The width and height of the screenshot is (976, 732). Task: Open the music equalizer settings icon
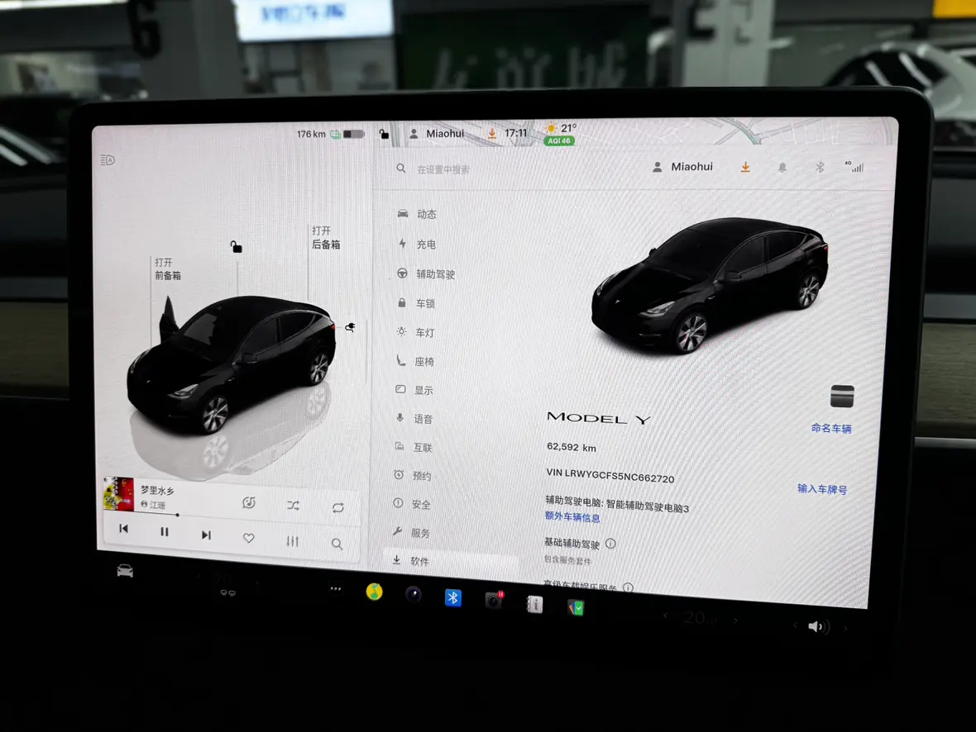(292, 541)
